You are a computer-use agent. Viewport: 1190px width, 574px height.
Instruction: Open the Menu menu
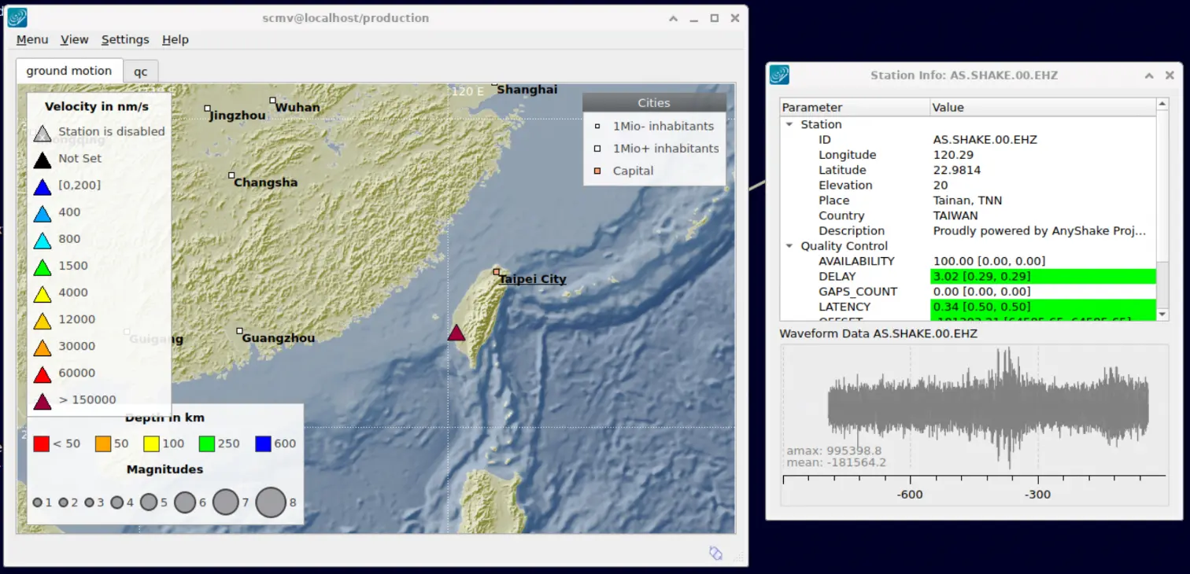[x=32, y=39]
